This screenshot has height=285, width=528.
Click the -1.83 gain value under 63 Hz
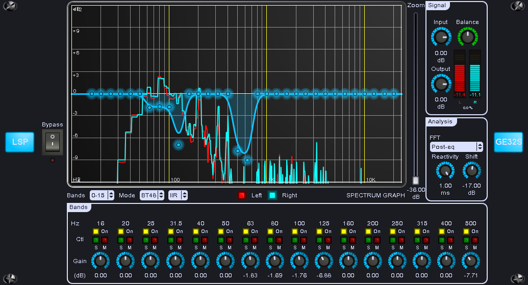[250, 275]
